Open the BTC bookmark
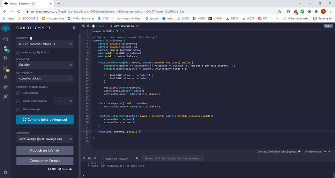Viewport: 335px width, 178px height. coord(263,18)
